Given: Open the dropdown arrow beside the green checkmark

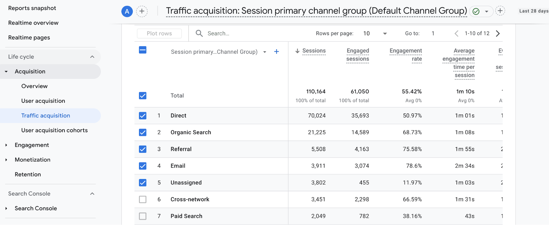Looking at the screenshot, I should [487, 11].
